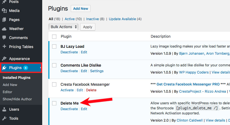
Task: Open the Media menu
Action: 14,11
